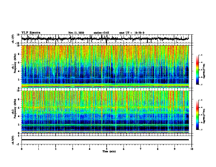216x167 pixels.
Task: Click the "ch.3(V)" axis label
Action: (x=13, y=140)
